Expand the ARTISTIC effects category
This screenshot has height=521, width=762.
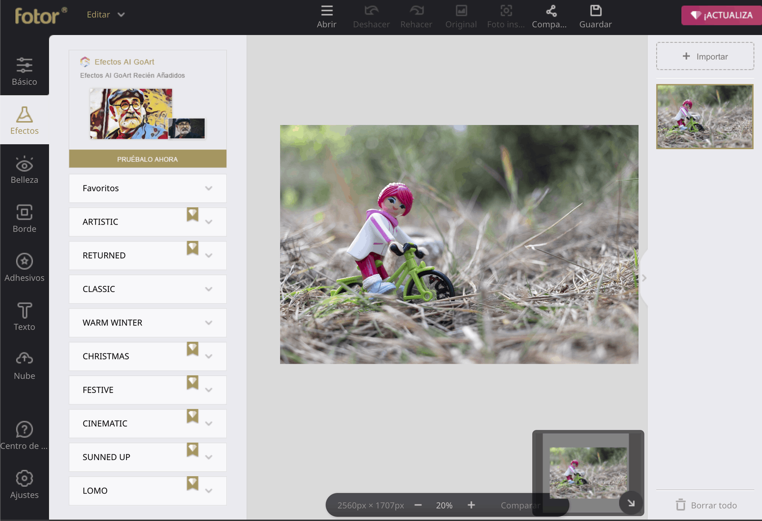(148, 222)
